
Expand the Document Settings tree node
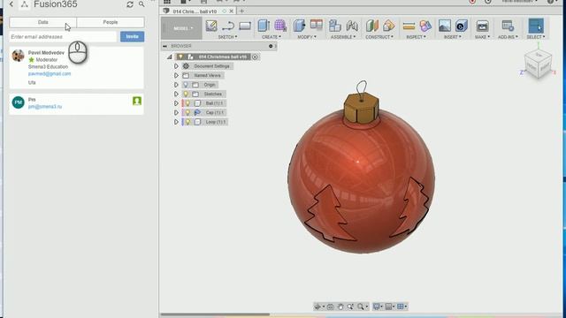[x=176, y=66]
